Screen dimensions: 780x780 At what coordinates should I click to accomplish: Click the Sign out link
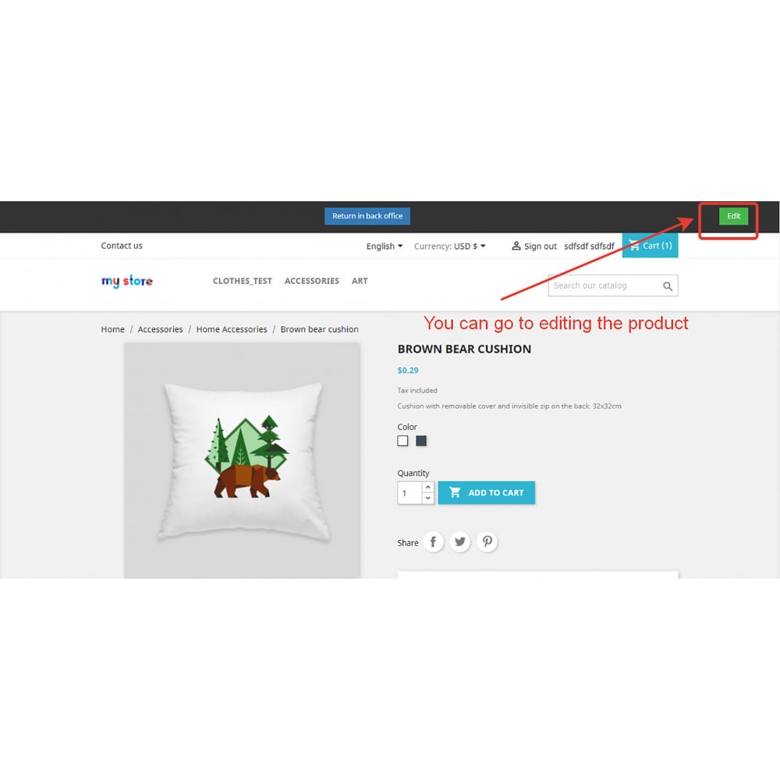(x=541, y=246)
